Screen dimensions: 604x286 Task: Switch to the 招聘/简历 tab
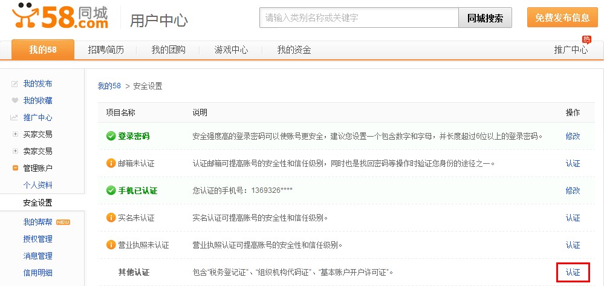[x=106, y=50]
